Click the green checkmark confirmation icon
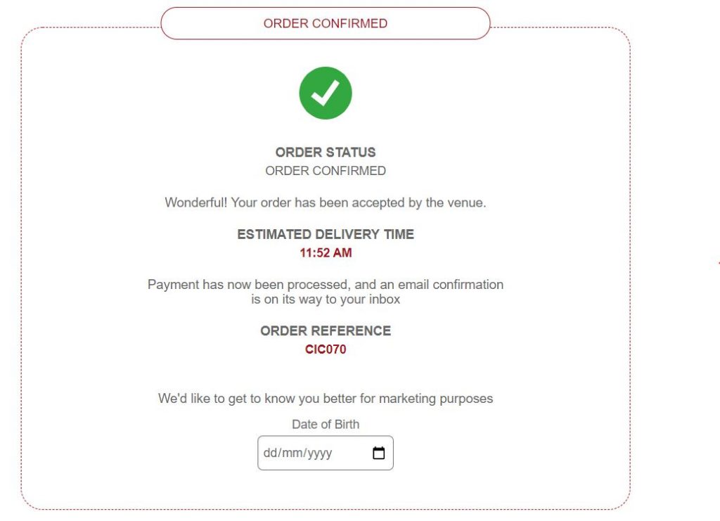This screenshot has height=521, width=720. (x=326, y=94)
